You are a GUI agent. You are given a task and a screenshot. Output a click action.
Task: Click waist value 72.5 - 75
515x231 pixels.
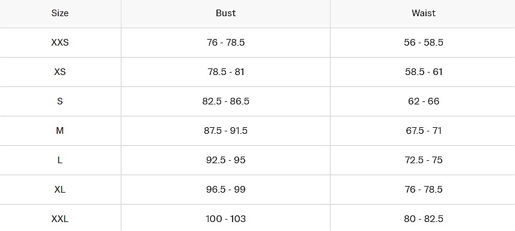coord(424,160)
